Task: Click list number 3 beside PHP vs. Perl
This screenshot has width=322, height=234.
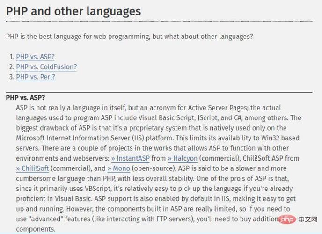Action: tap(12, 77)
